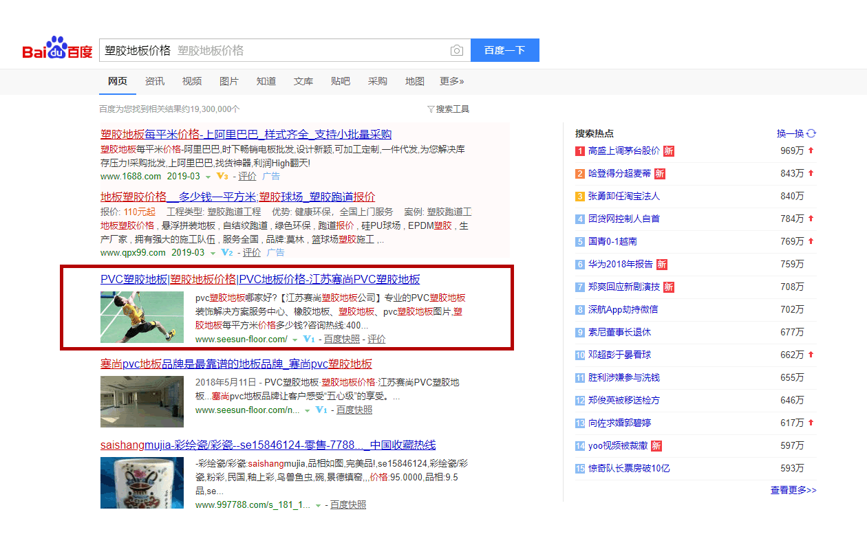Open hot search 国青0-1越南
867x556 pixels.
tap(612, 241)
